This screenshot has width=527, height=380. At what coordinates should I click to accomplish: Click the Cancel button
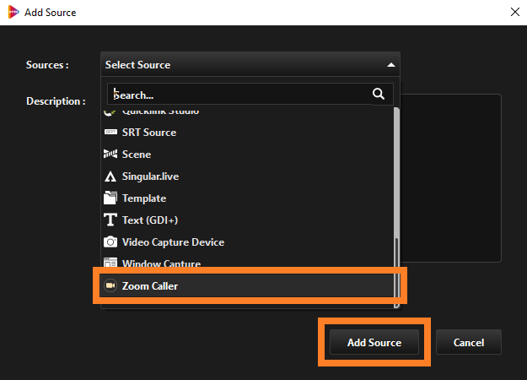(469, 342)
